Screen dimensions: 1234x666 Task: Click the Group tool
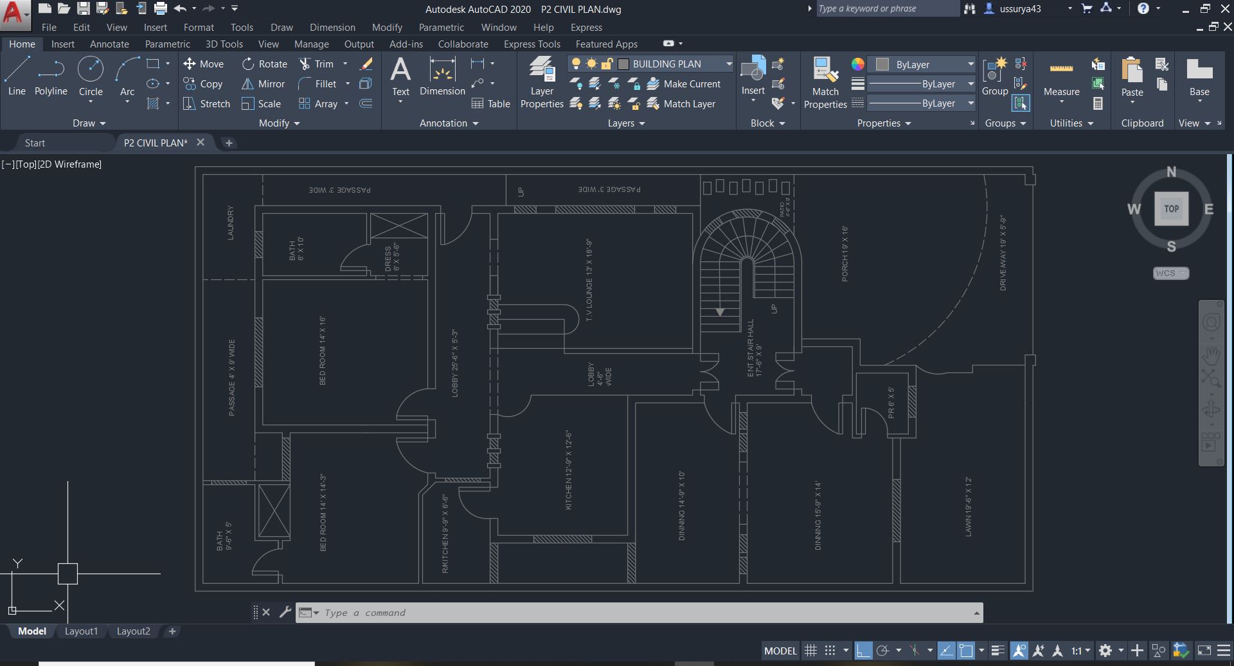click(994, 77)
